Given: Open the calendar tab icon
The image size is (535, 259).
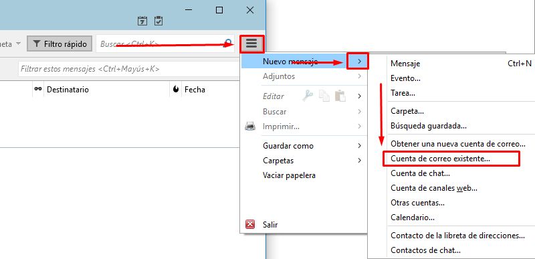Looking at the screenshot, I should tap(142, 21).
